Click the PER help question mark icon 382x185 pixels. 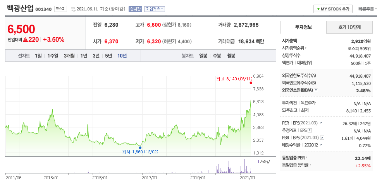(x=321, y=123)
